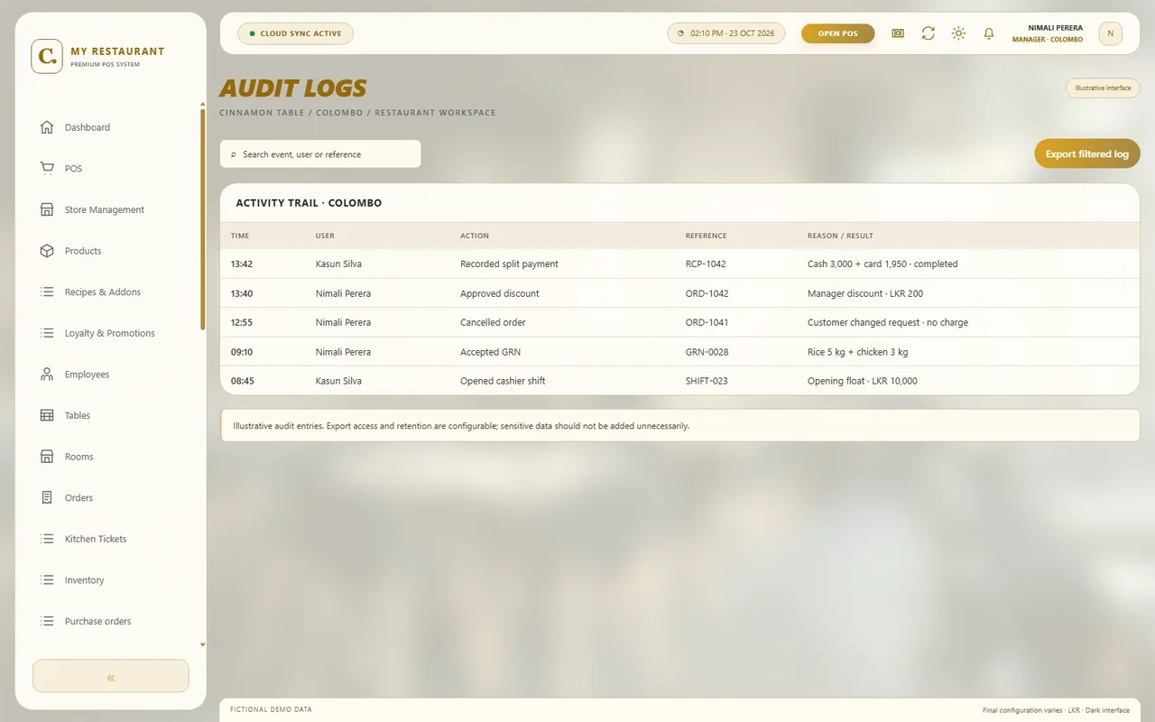The width and height of the screenshot is (1155, 722).
Task: Open the Rooms icon in sidebar
Action: point(47,457)
